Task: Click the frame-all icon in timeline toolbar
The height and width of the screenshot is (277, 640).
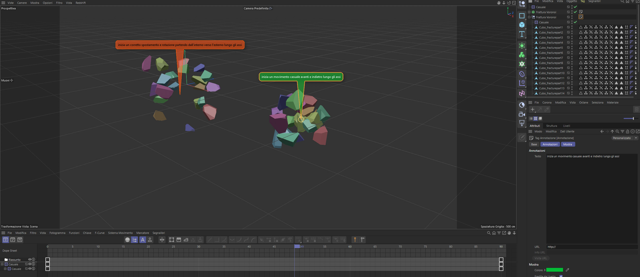Action: (171, 240)
